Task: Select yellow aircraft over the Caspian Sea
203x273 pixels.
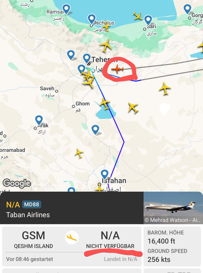Action: tap(138, 16)
